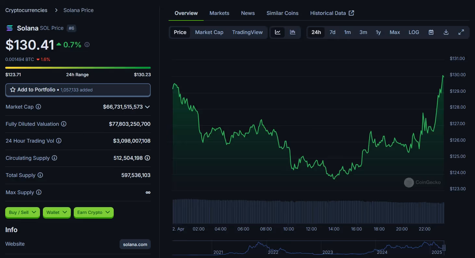Open 24 Hour Trading Vol info icon
Viewport: 475px width, 258px height.
coord(59,141)
